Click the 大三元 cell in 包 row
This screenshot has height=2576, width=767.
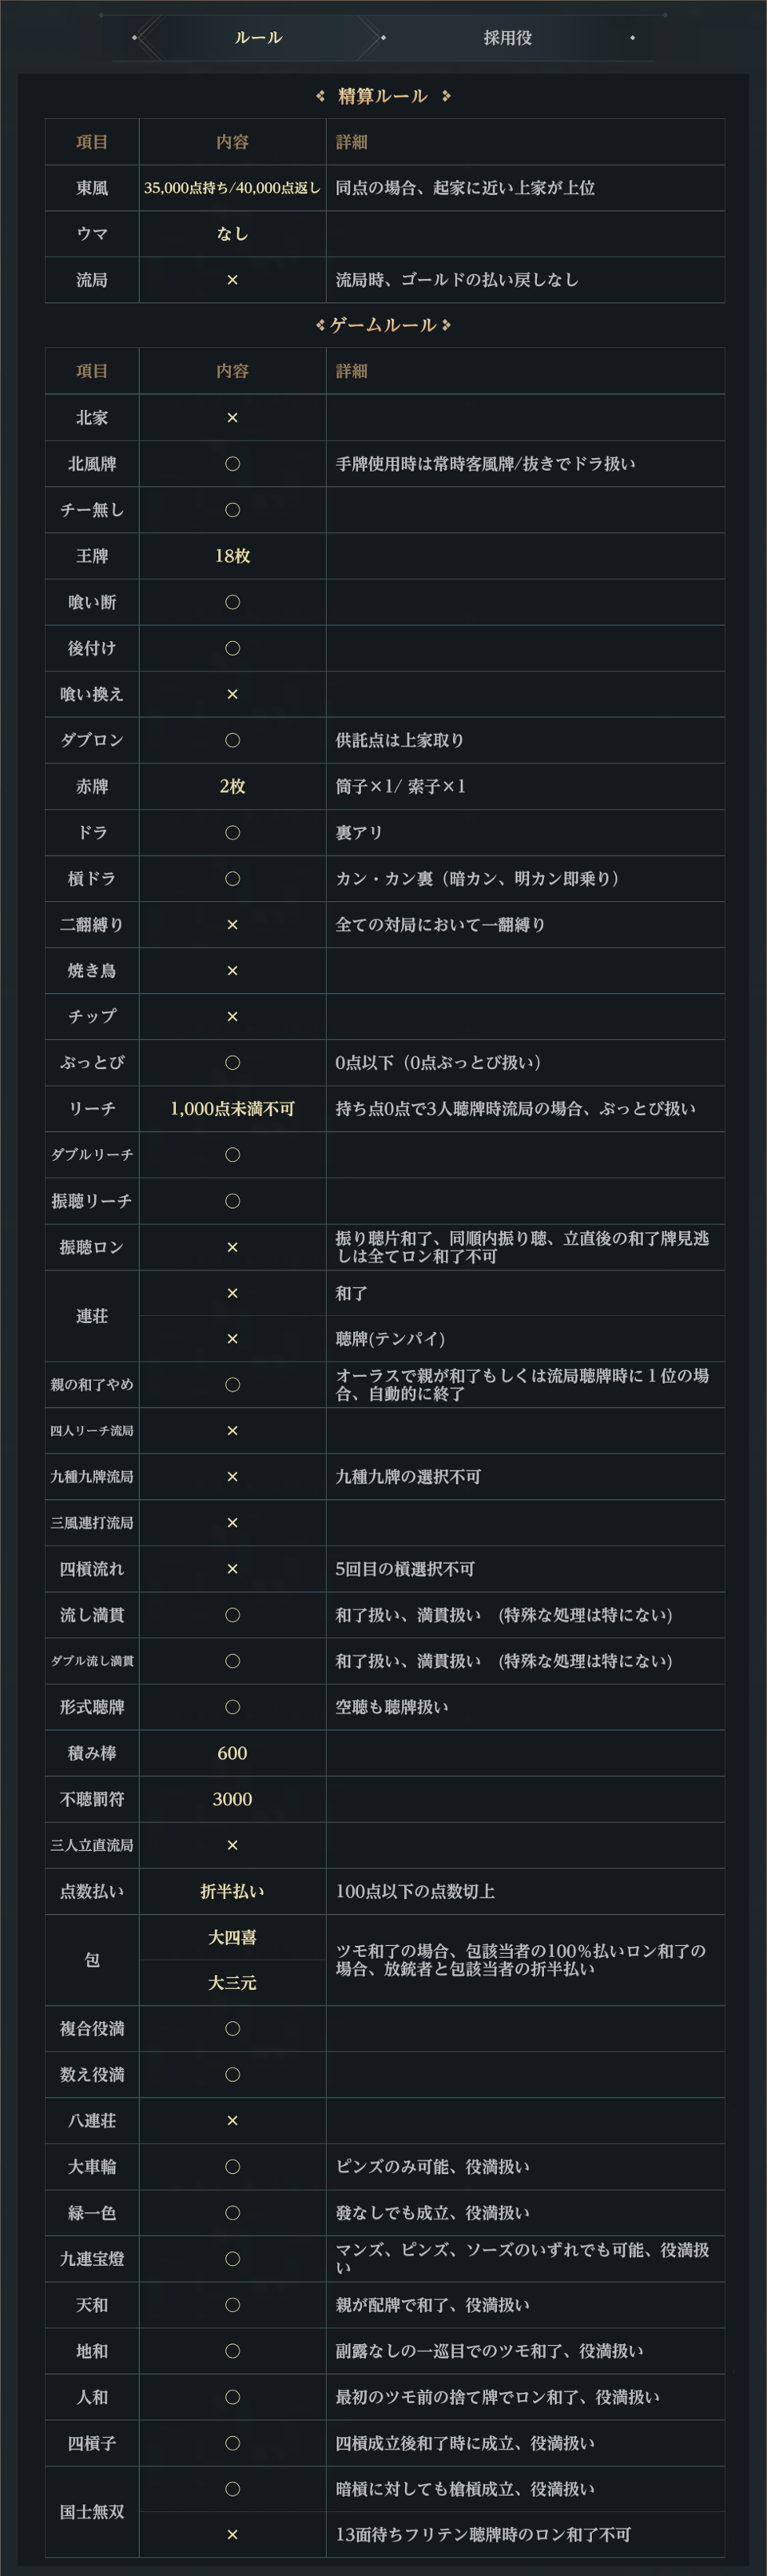[232, 1983]
